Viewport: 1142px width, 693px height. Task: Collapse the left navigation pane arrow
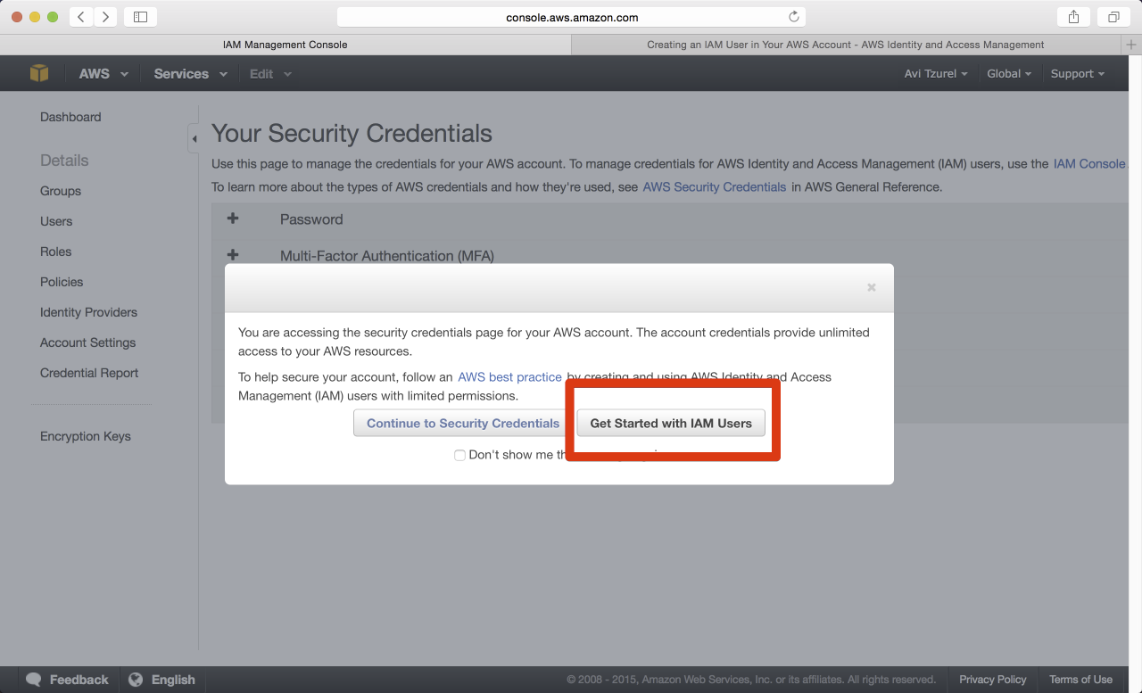[194, 139]
